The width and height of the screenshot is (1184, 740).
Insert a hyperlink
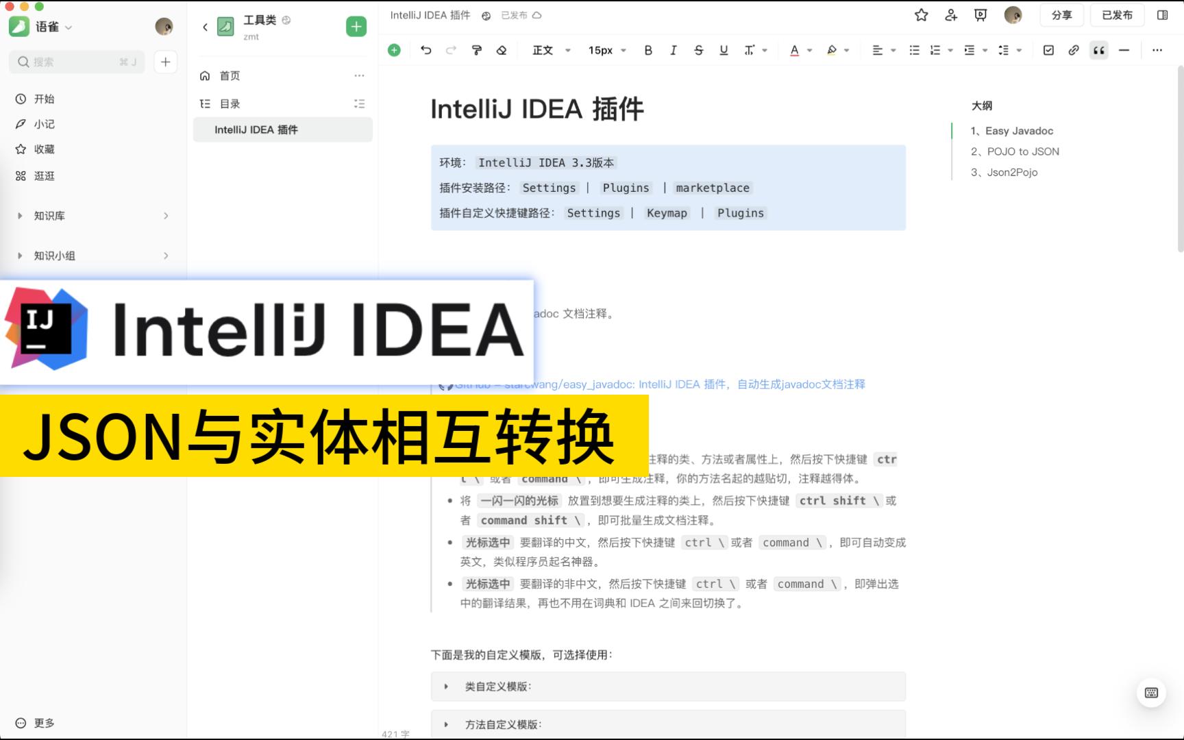click(1074, 50)
